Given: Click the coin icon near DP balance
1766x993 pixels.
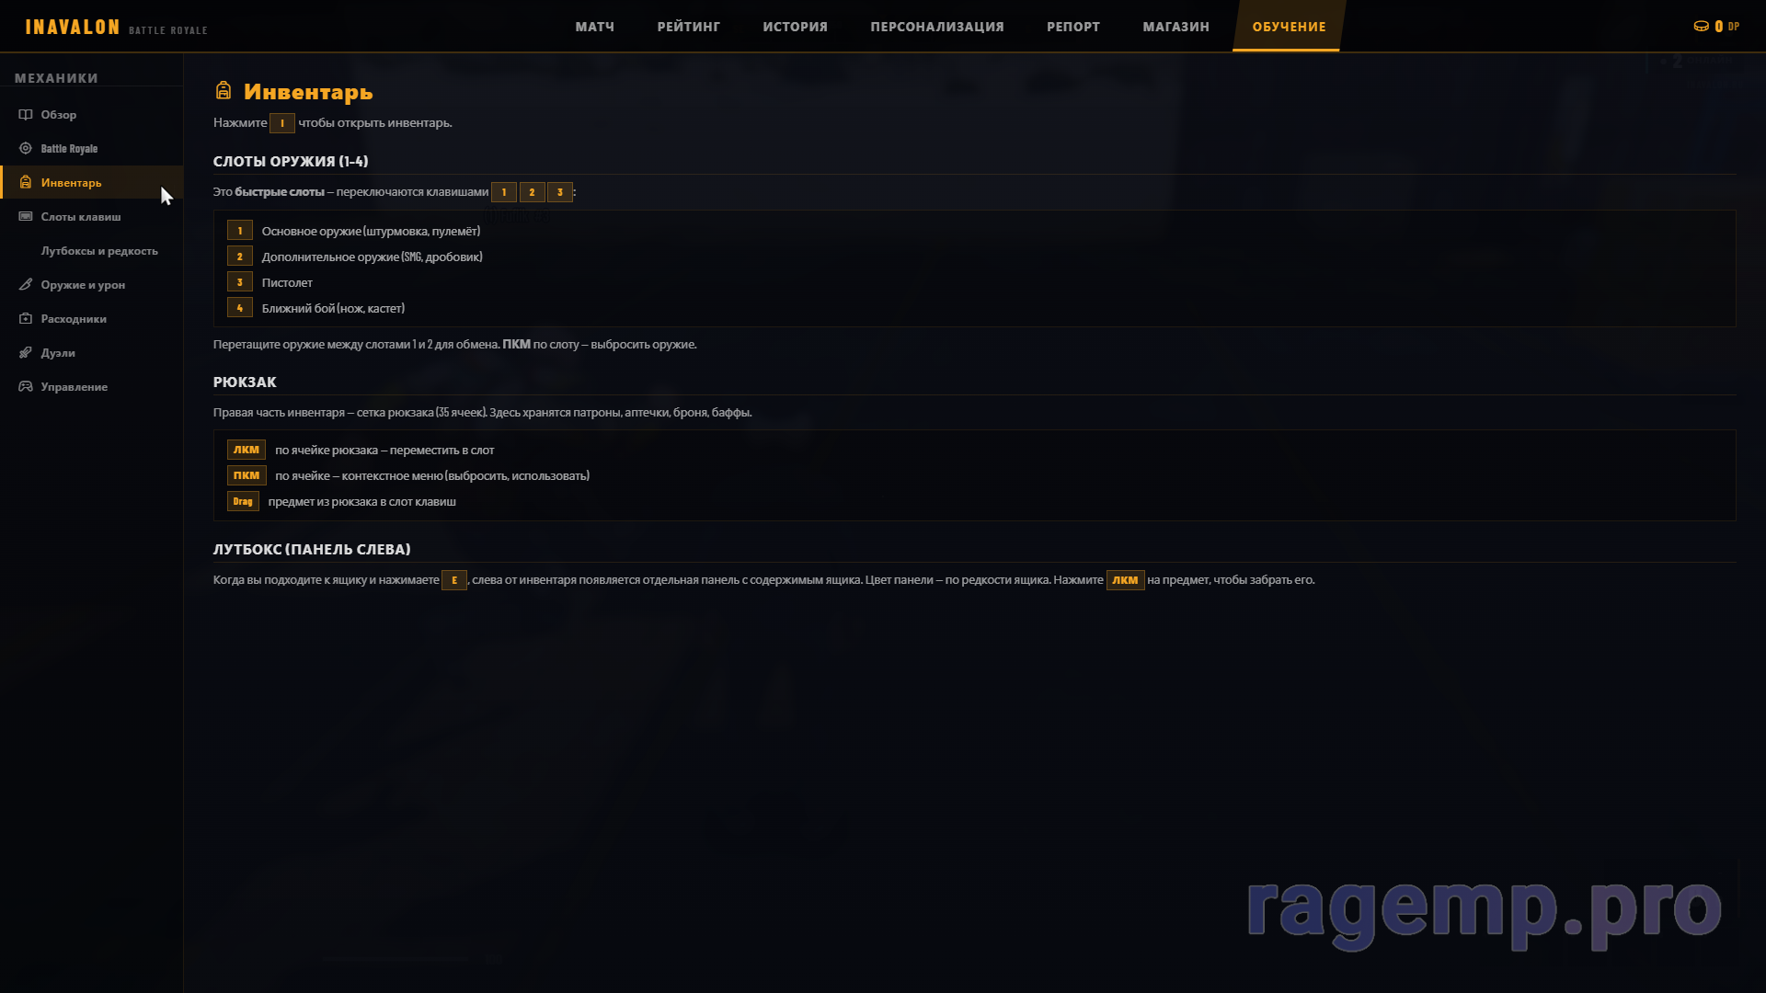Looking at the screenshot, I should click(1701, 27).
